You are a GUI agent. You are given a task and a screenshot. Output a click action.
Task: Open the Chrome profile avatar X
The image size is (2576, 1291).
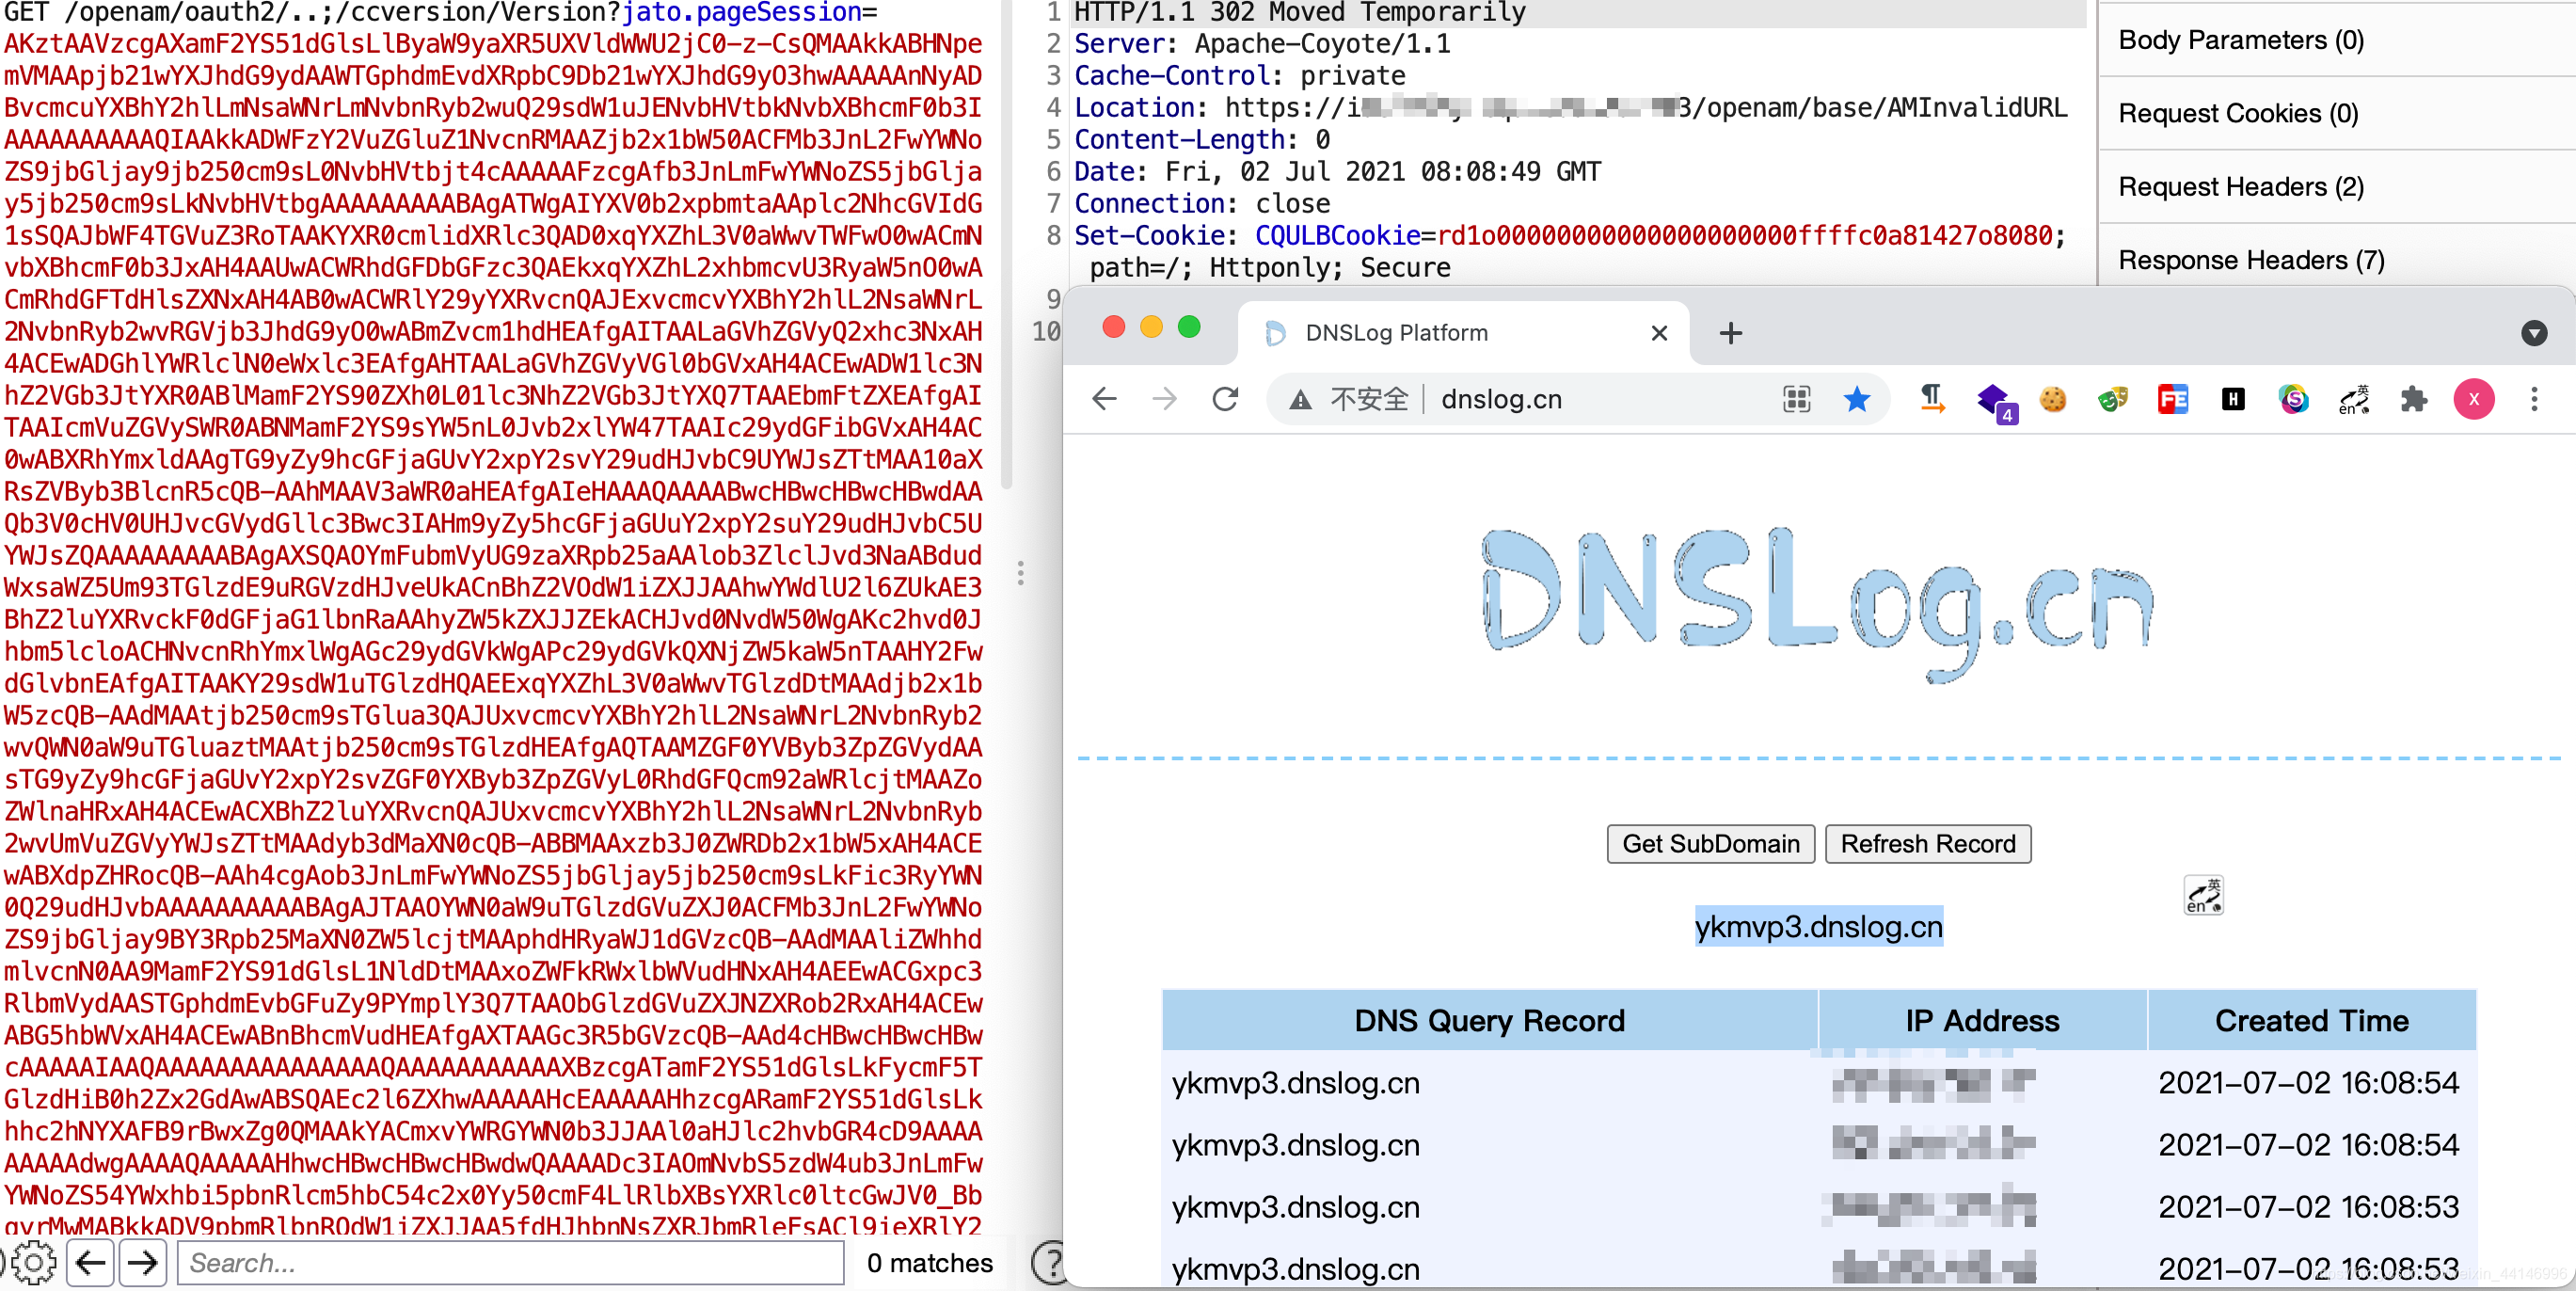2473,400
